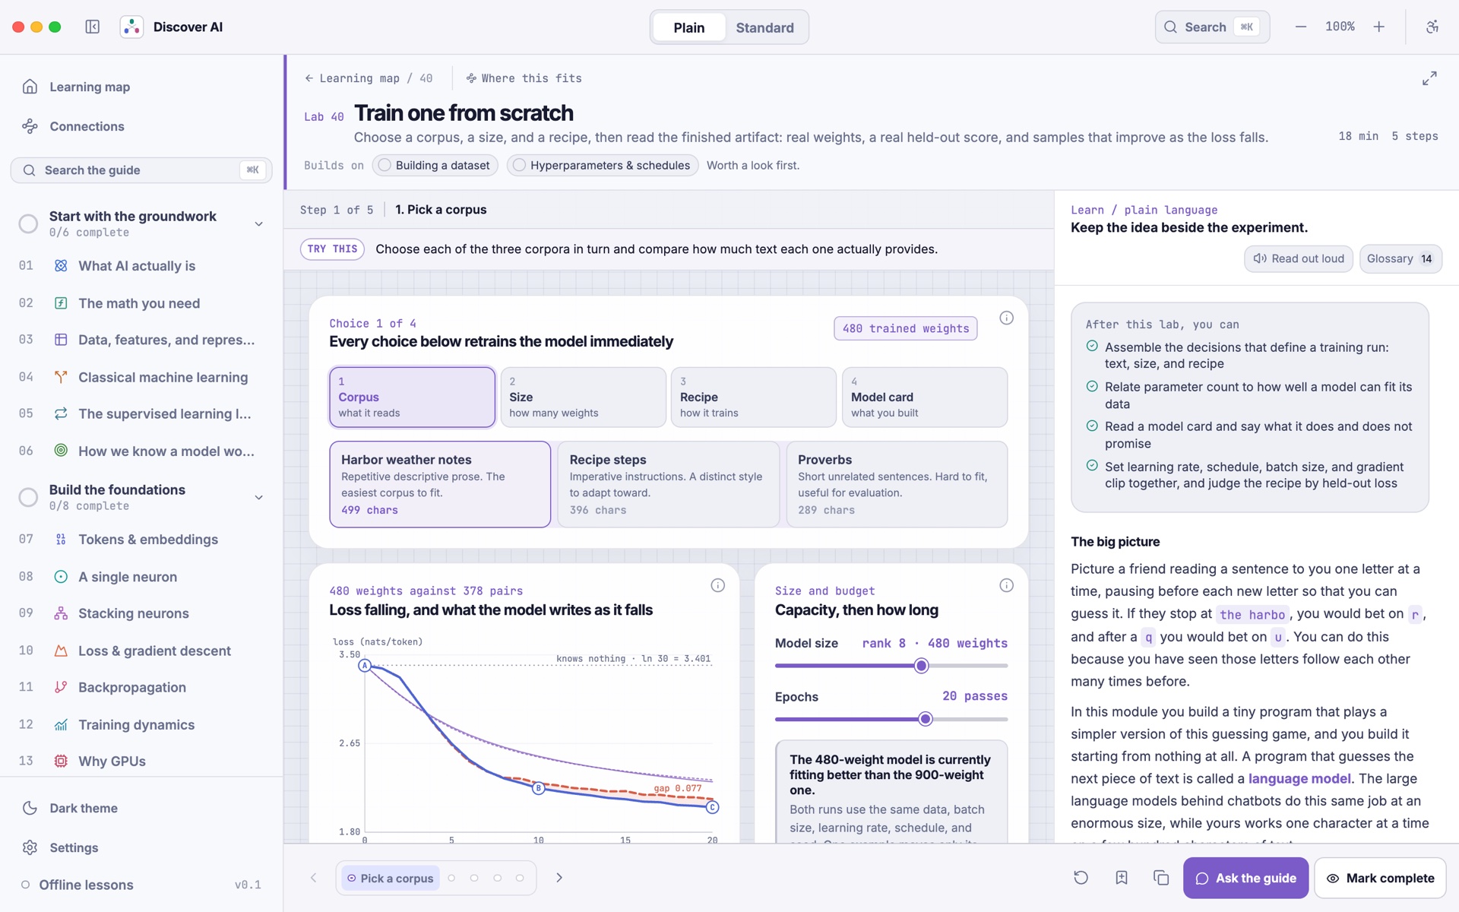Select the 2 Size choice tab

click(584, 397)
